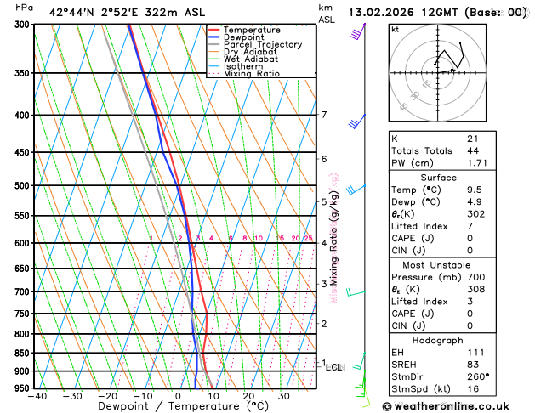Click the blue wind barb at 400 hPa
The height and width of the screenshot is (413, 535).
coord(357,122)
